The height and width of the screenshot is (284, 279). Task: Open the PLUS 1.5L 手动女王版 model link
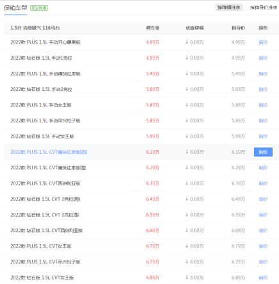click(41, 105)
